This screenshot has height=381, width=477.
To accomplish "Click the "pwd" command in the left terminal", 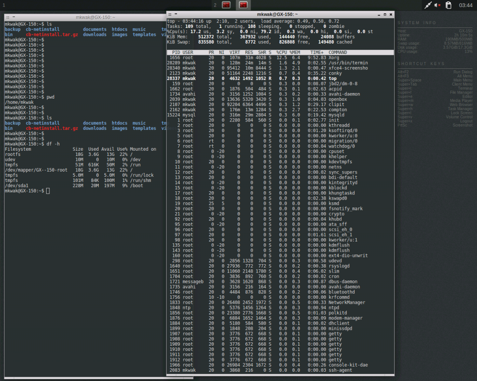I will (x=50, y=97).
